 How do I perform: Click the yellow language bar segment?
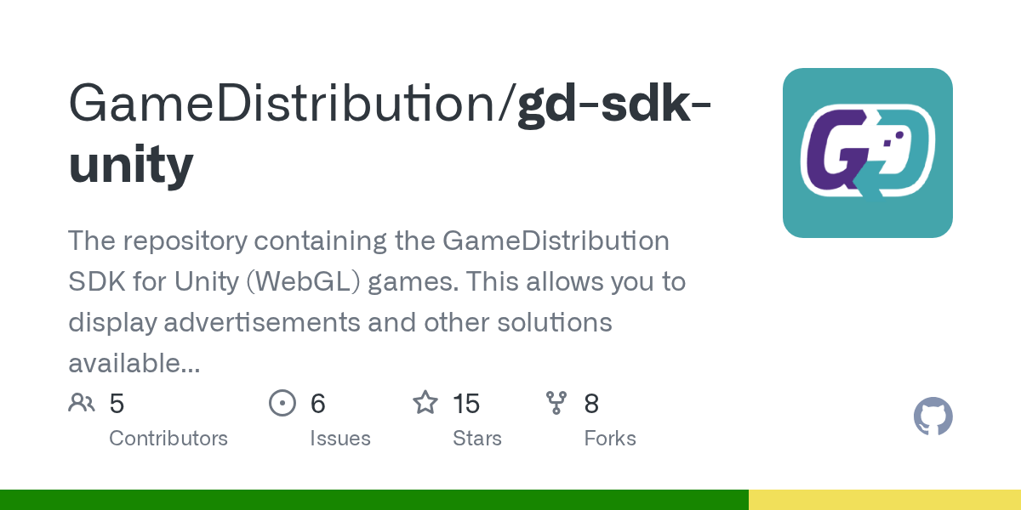coord(885,500)
